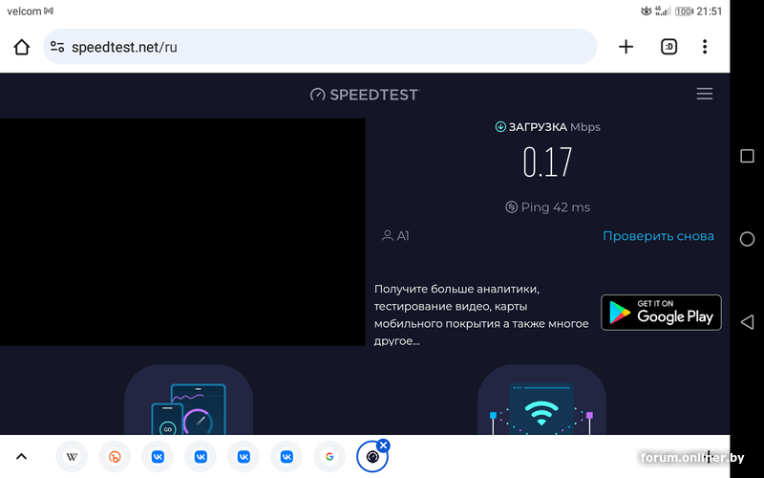Image resolution: width=764 pixels, height=478 pixels.
Task: Click the SPEEDTEST logo
Action: tap(365, 94)
